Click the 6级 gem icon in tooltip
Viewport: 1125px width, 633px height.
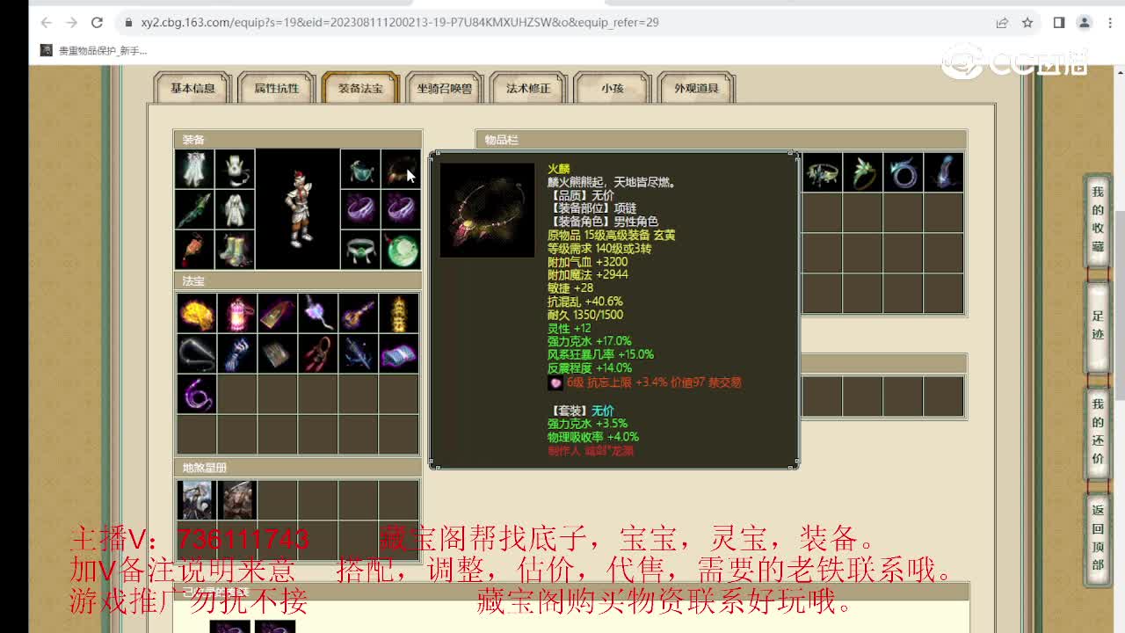(x=555, y=382)
